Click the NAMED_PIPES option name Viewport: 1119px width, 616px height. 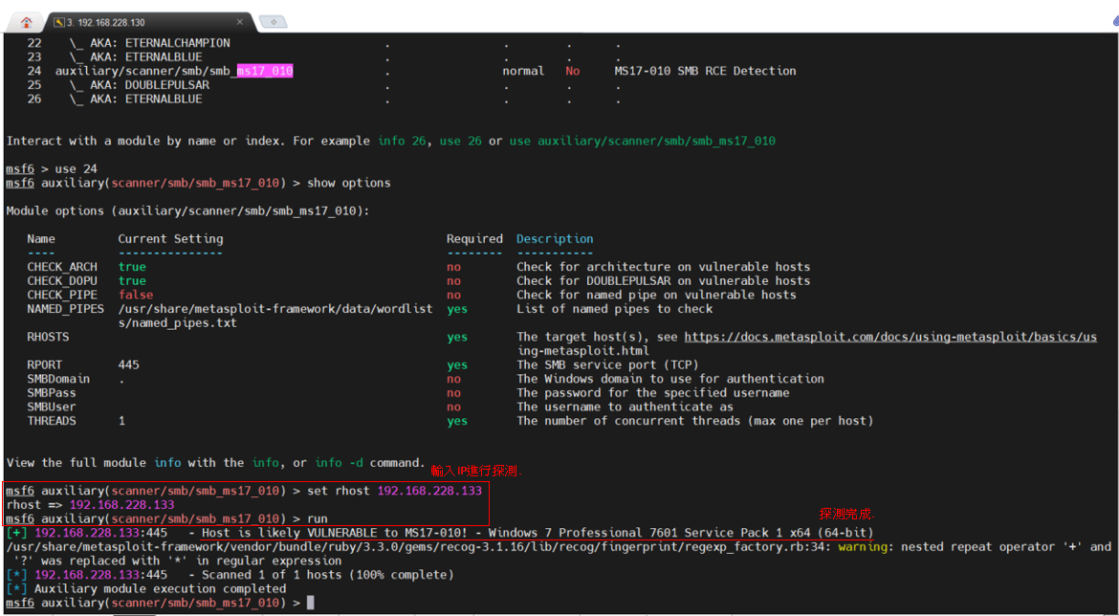pos(66,309)
